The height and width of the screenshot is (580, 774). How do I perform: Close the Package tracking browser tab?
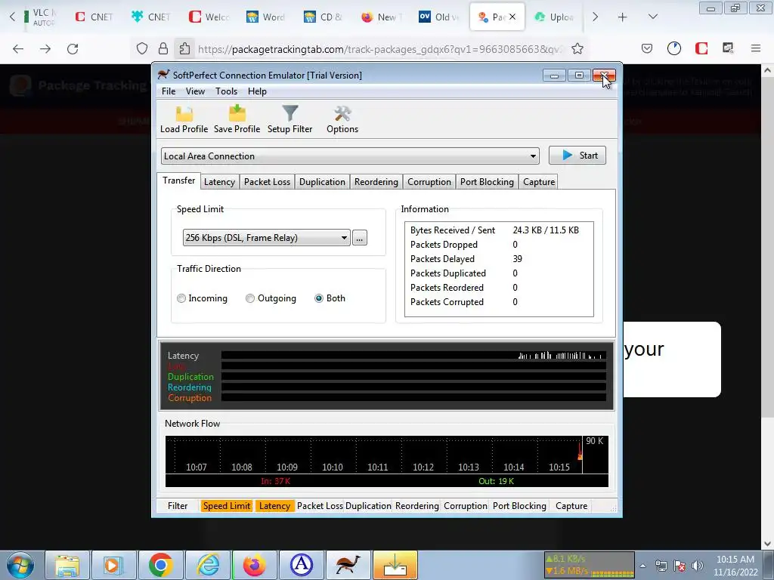pyautogui.click(x=512, y=17)
